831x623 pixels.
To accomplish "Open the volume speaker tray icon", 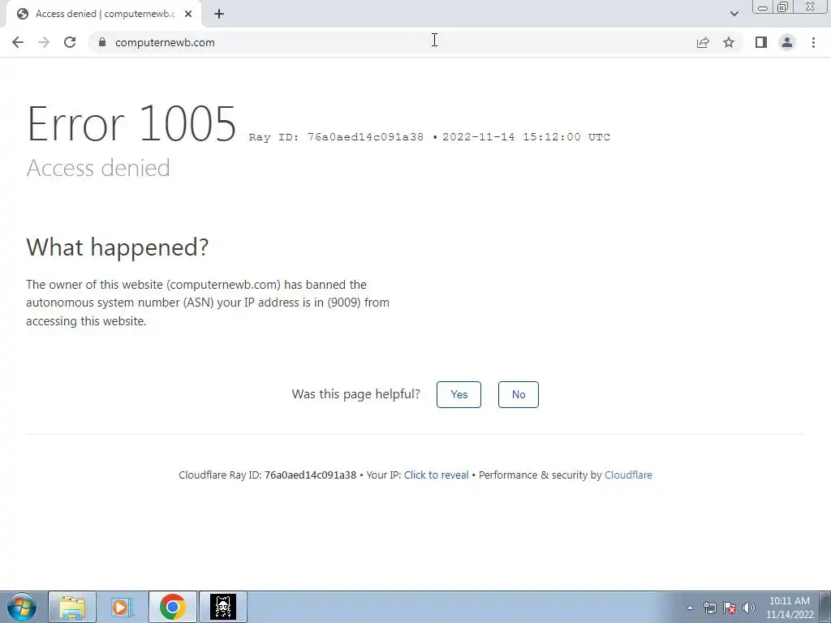I will pyautogui.click(x=749, y=608).
